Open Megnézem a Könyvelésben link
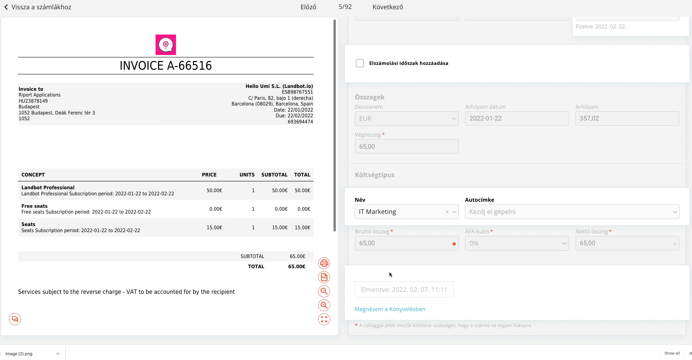Image resolution: width=692 pixels, height=360 pixels. coord(390,309)
